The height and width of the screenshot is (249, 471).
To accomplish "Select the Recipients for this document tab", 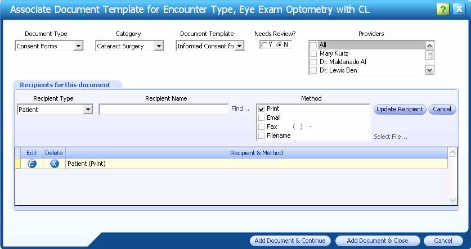I will tap(65, 85).
